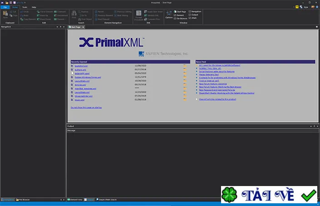The width and height of the screenshot is (320, 206).
Task: Expand the Output panel dropdown arrow
Action: coord(311,126)
